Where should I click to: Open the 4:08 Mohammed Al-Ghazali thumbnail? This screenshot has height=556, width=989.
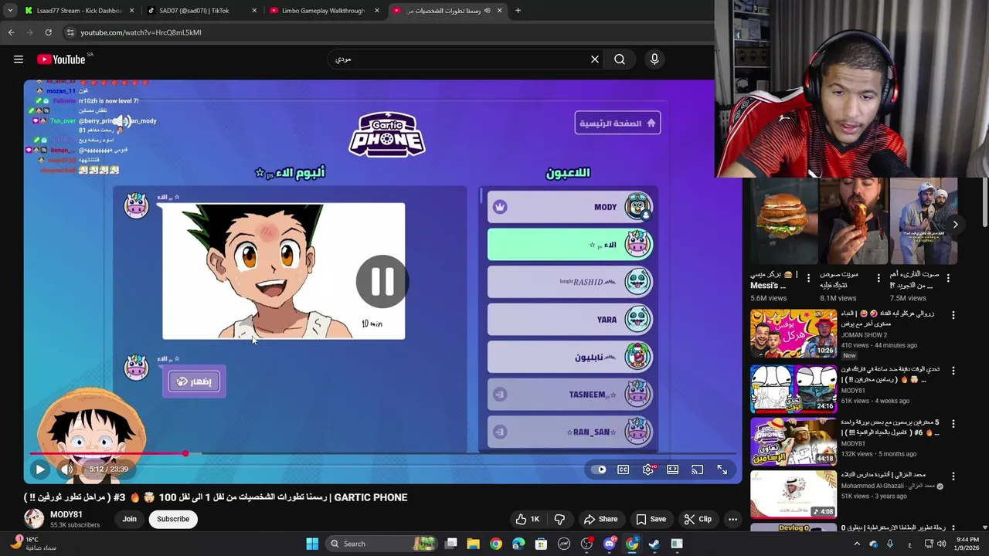tap(794, 493)
